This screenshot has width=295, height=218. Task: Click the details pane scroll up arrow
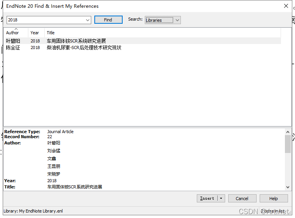pos(288,132)
